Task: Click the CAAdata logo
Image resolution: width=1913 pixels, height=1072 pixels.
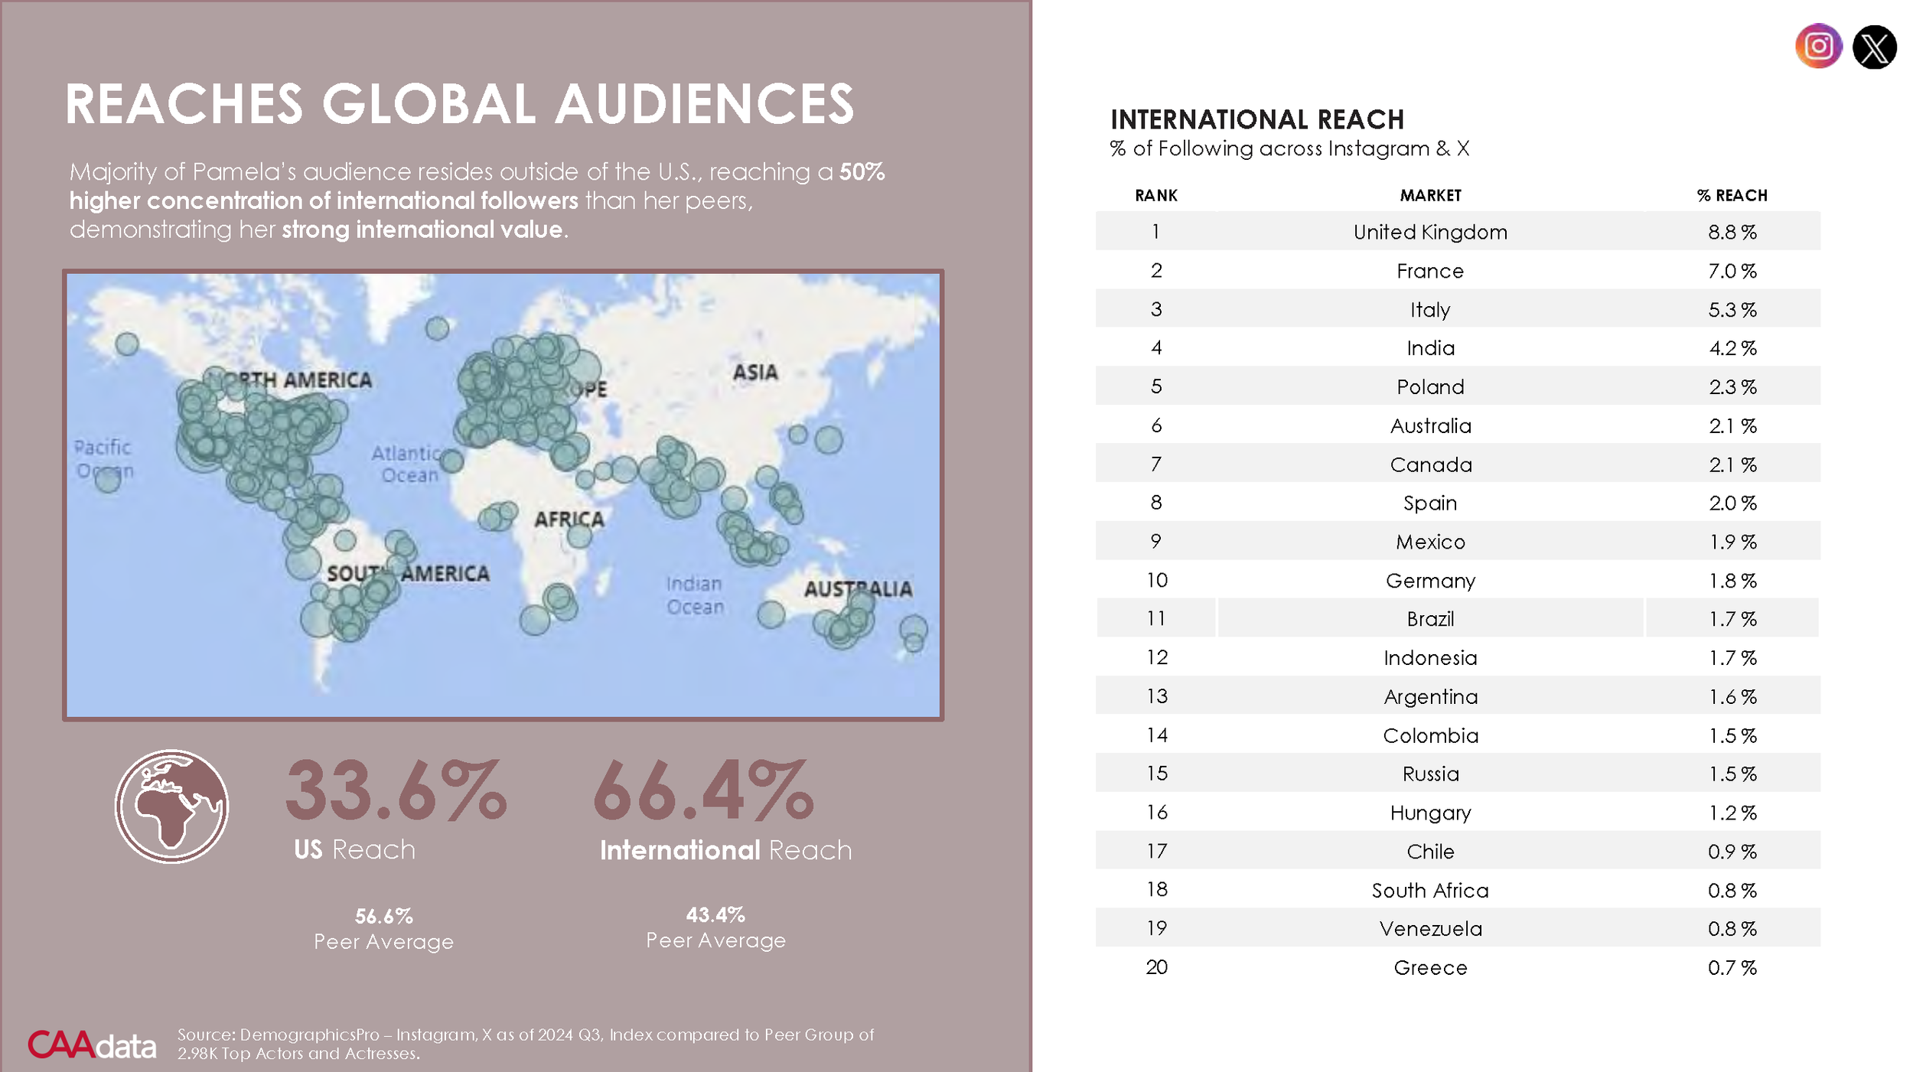Action: [x=92, y=1044]
